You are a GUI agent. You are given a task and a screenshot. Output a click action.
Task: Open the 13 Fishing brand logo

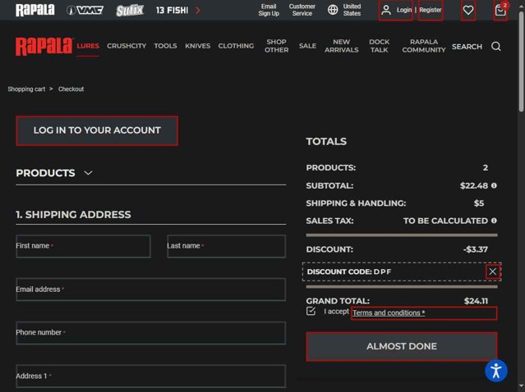[172, 11]
